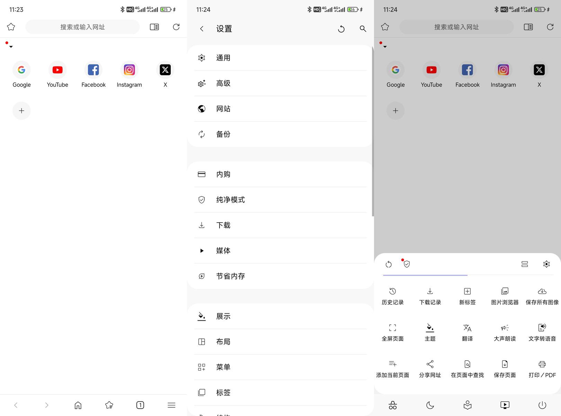Open the text-to-speech (文字转语音) tool
Viewport: 561px width, 416px height.
point(542,332)
